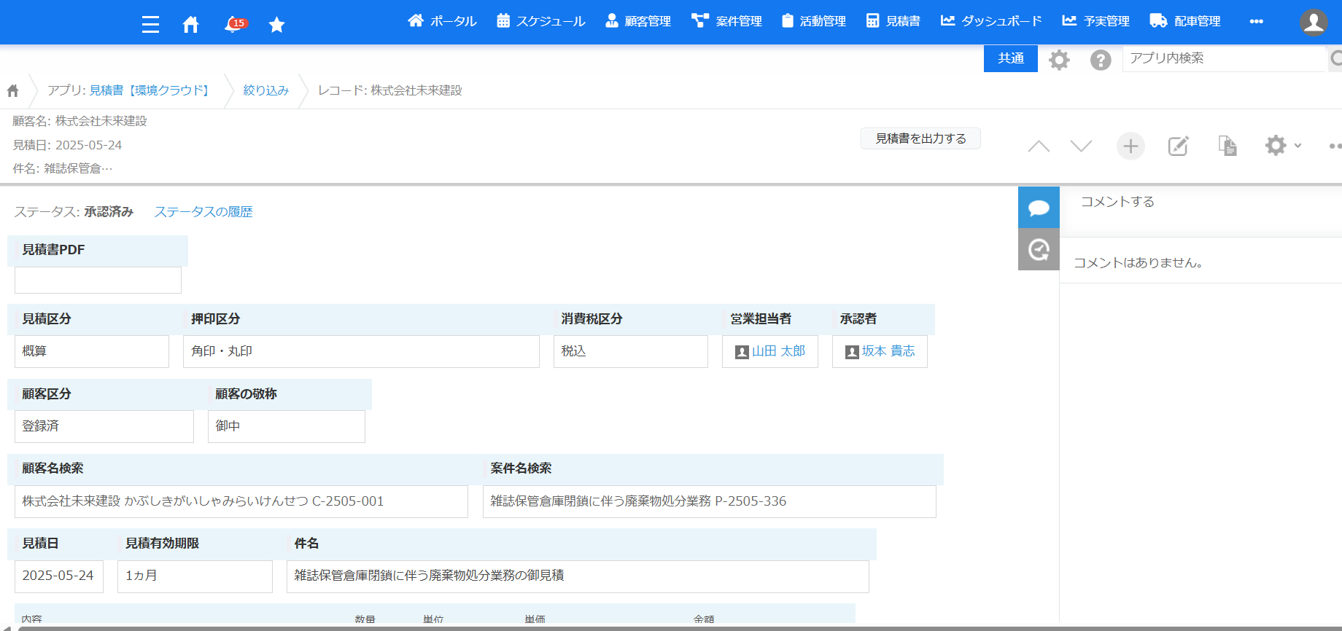Open the 顧客管理 menu item
The height and width of the screenshot is (631, 1342).
[638, 21]
